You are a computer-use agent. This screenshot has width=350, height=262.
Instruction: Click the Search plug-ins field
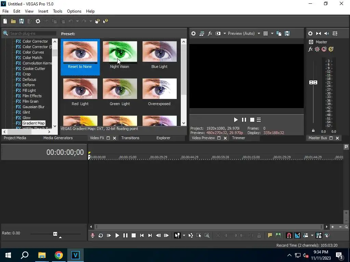(x=33, y=33)
